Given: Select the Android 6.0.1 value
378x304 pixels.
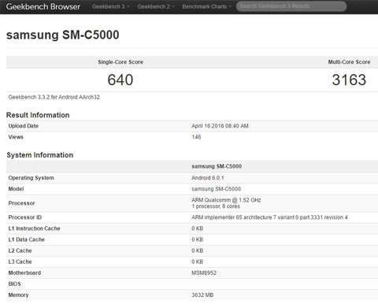Looking at the screenshot, I should pyautogui.click(x=208, y=178).
